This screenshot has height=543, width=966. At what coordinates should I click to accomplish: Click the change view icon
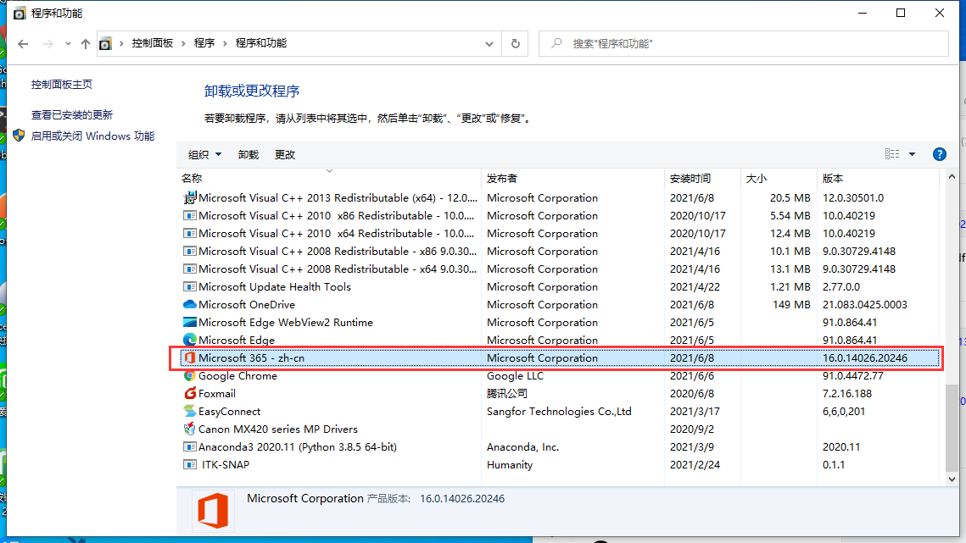(892, 154)
